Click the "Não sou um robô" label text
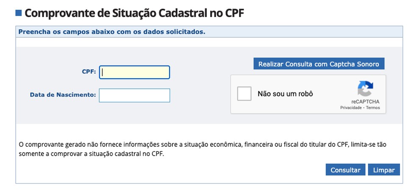 pos(285,93)
